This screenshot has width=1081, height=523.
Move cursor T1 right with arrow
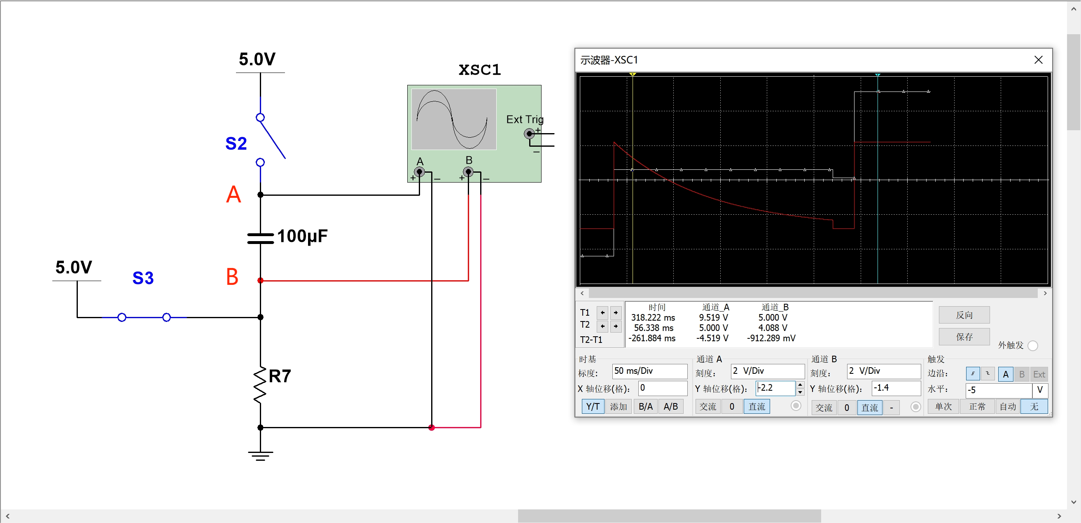click(x=616, y=312)
